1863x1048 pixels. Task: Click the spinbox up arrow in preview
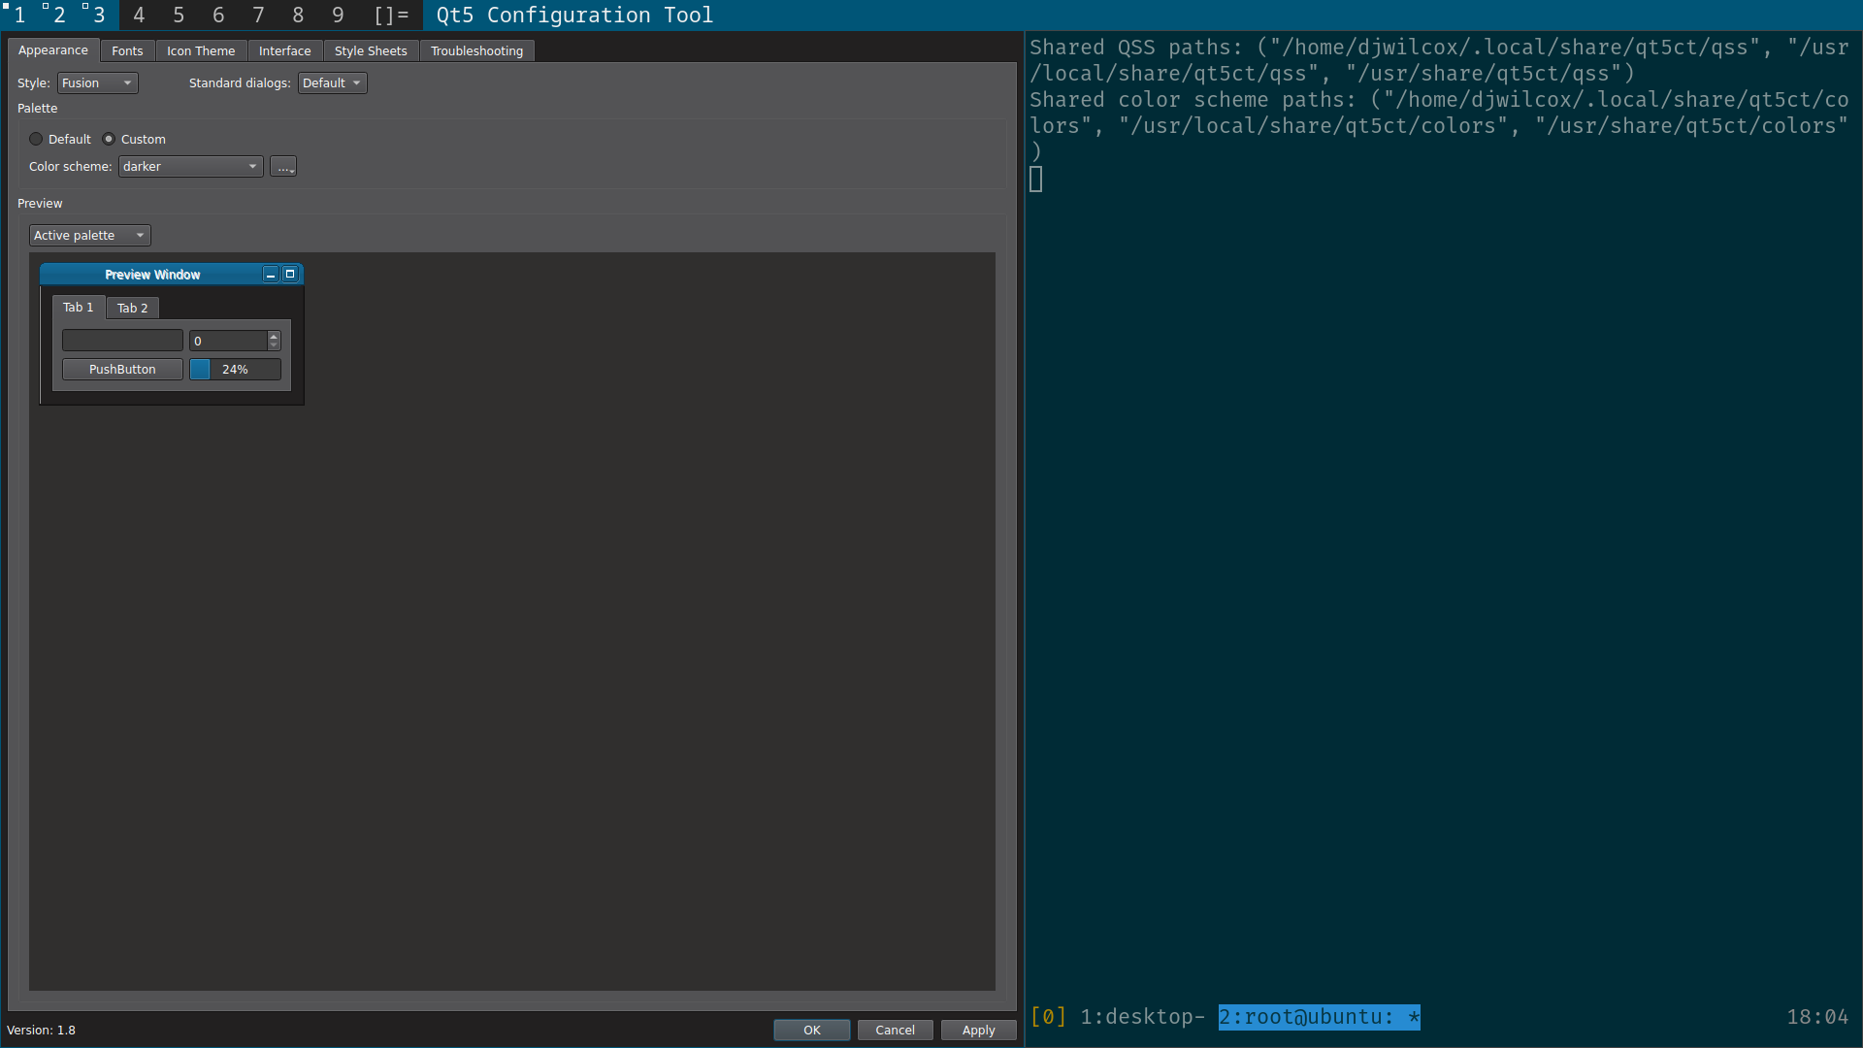point(274,336)
